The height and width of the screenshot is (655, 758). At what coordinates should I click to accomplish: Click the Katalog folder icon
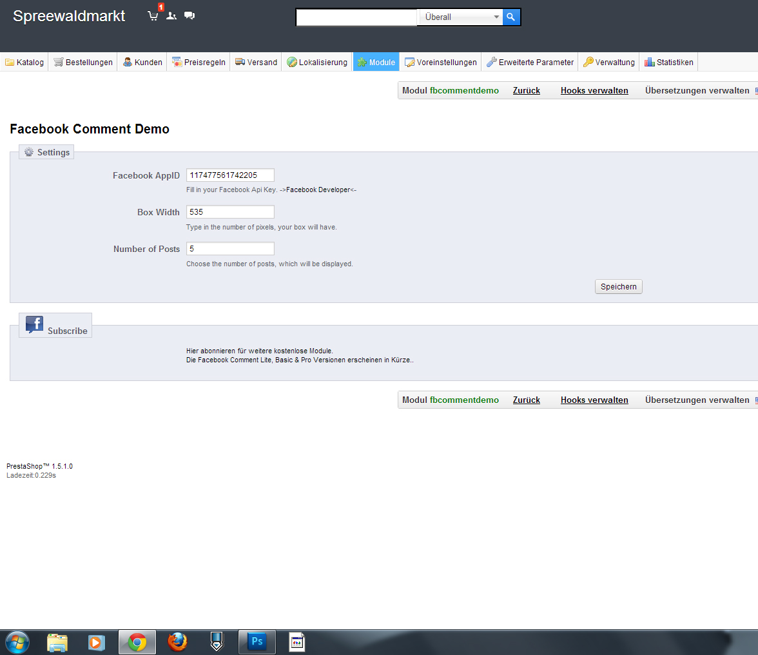coord(10,62)
